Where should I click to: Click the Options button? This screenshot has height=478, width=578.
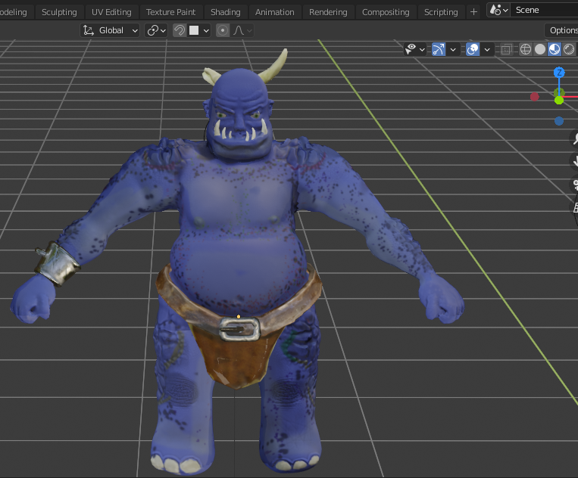coord(562,30)
